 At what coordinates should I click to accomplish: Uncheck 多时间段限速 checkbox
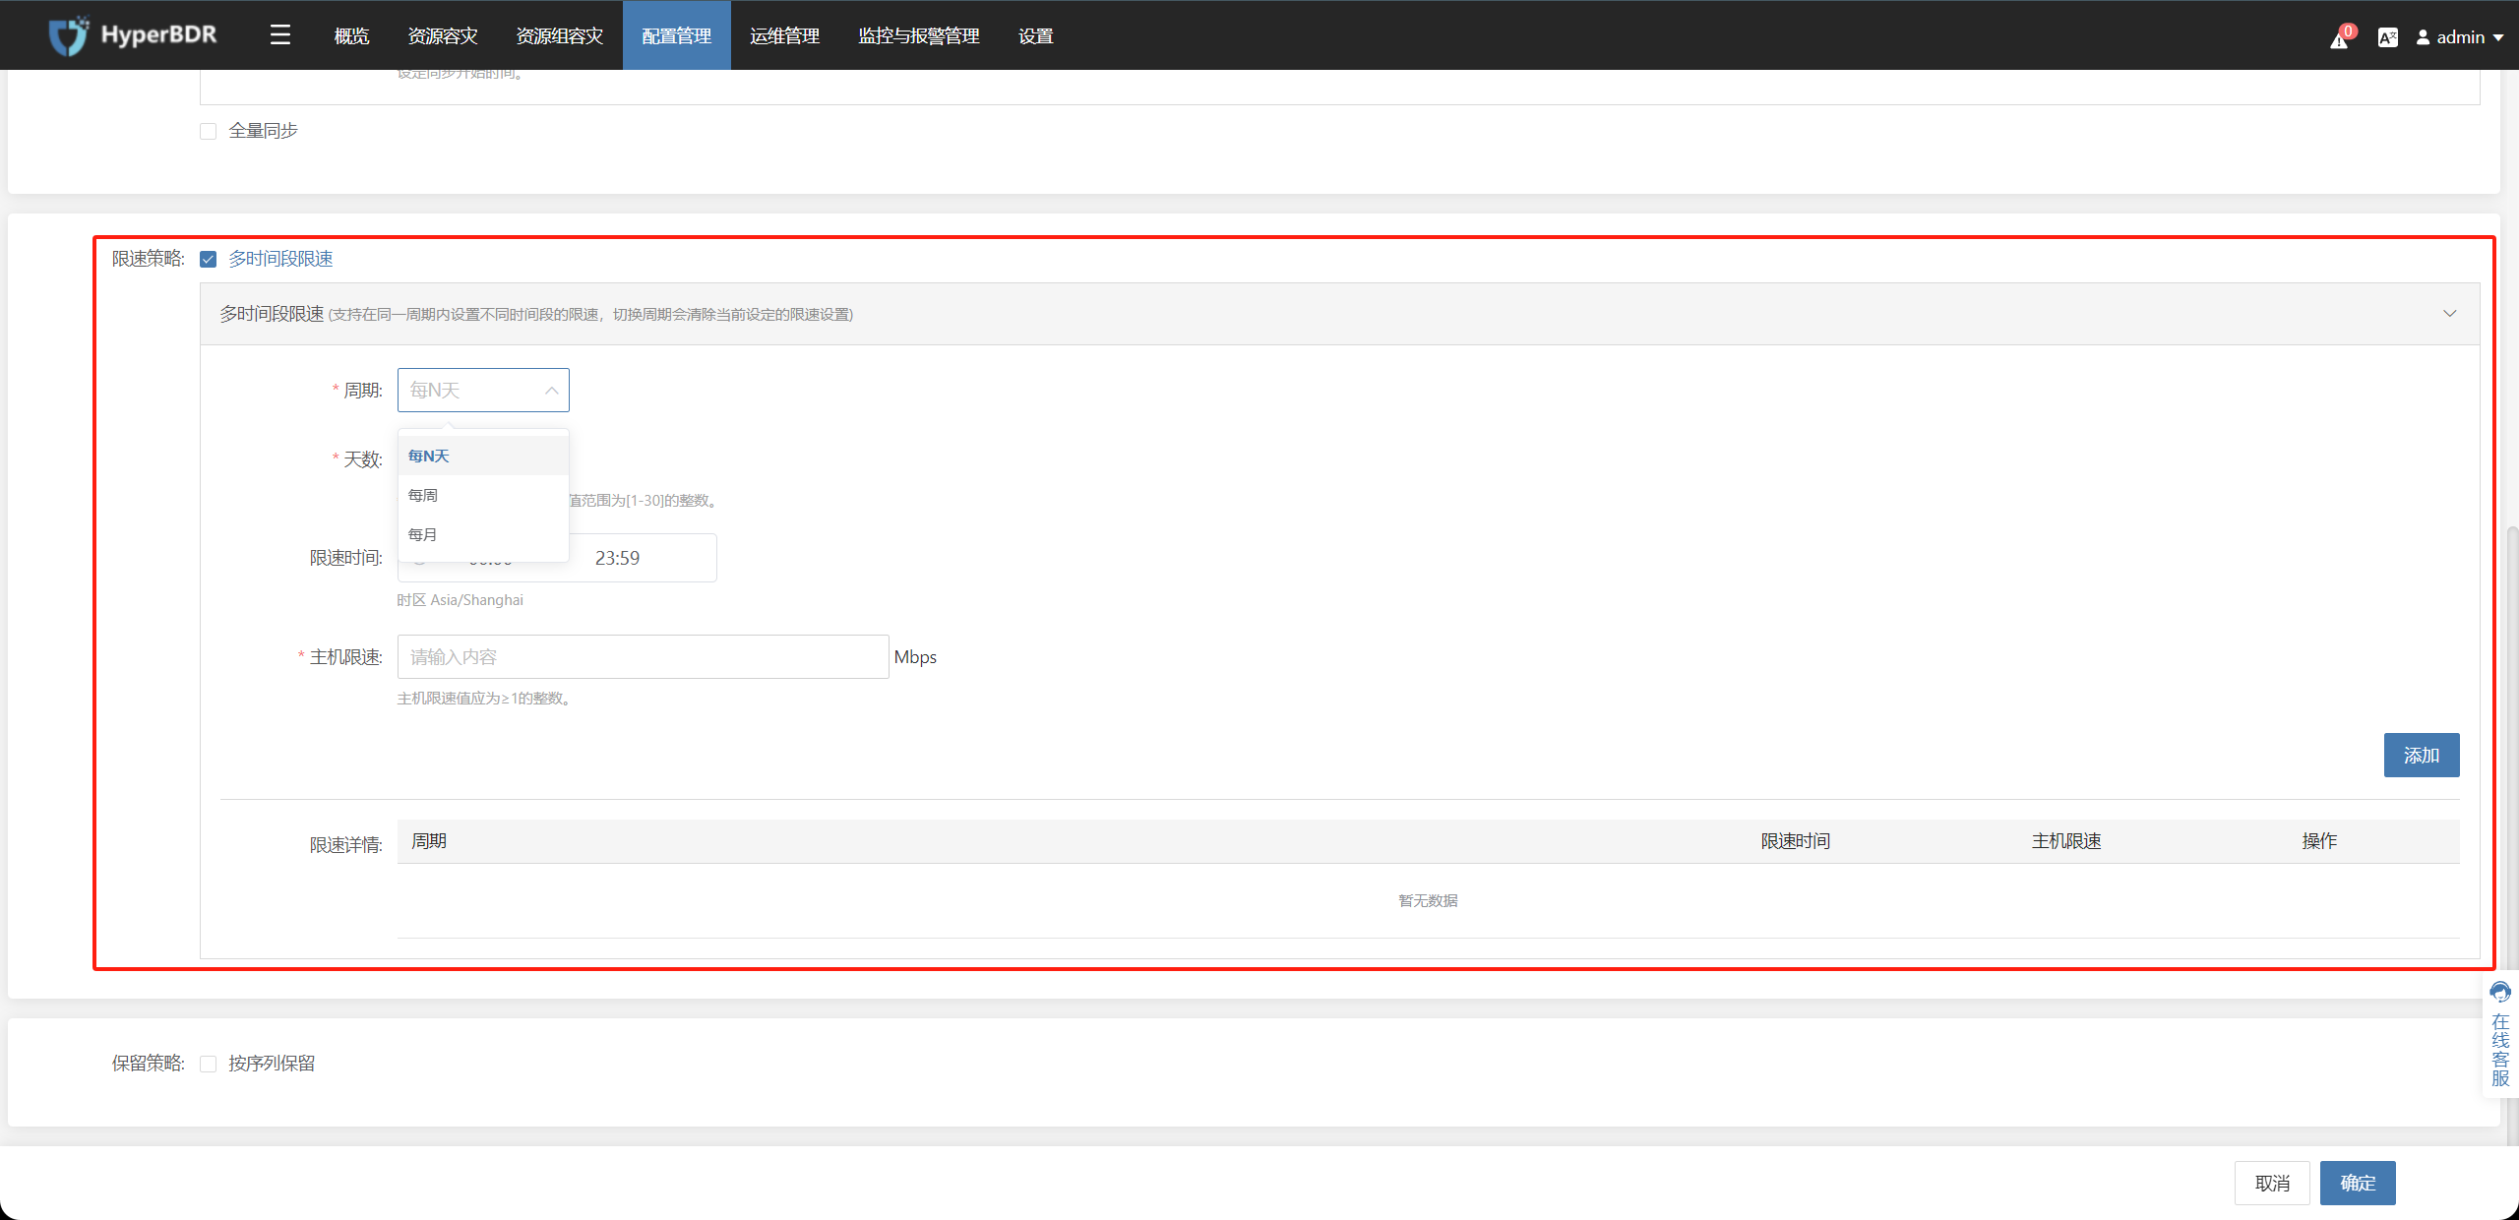click(208, 259)
